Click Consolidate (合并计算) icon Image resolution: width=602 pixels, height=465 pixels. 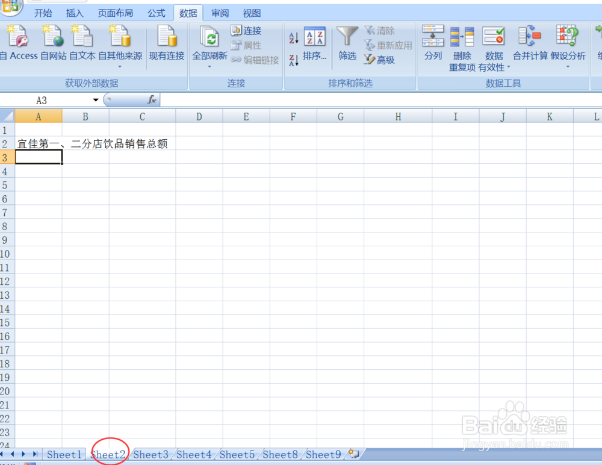pyautogui.click(x=530, y=43)
